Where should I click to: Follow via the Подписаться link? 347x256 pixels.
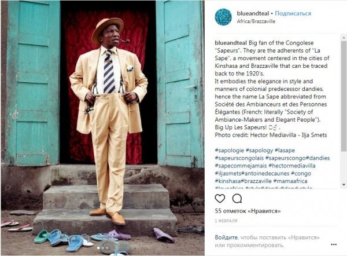293,13
